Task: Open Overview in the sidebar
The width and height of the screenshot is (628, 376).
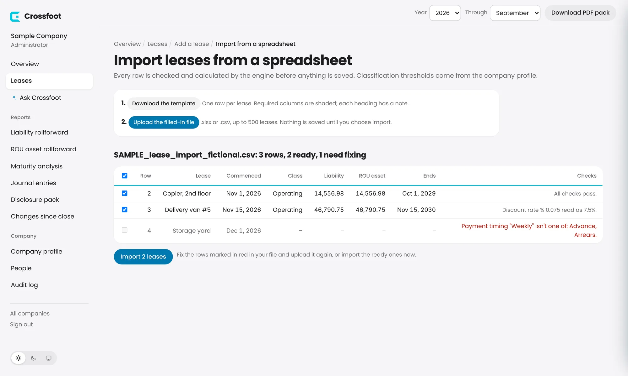Action: [25, 64]
